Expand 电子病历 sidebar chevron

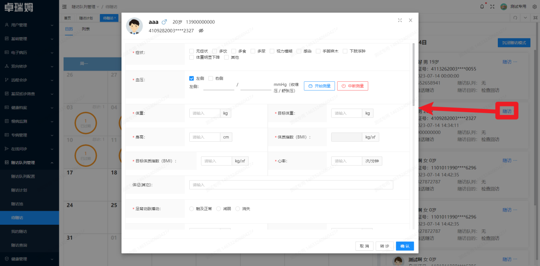click(x=52, y=52)
